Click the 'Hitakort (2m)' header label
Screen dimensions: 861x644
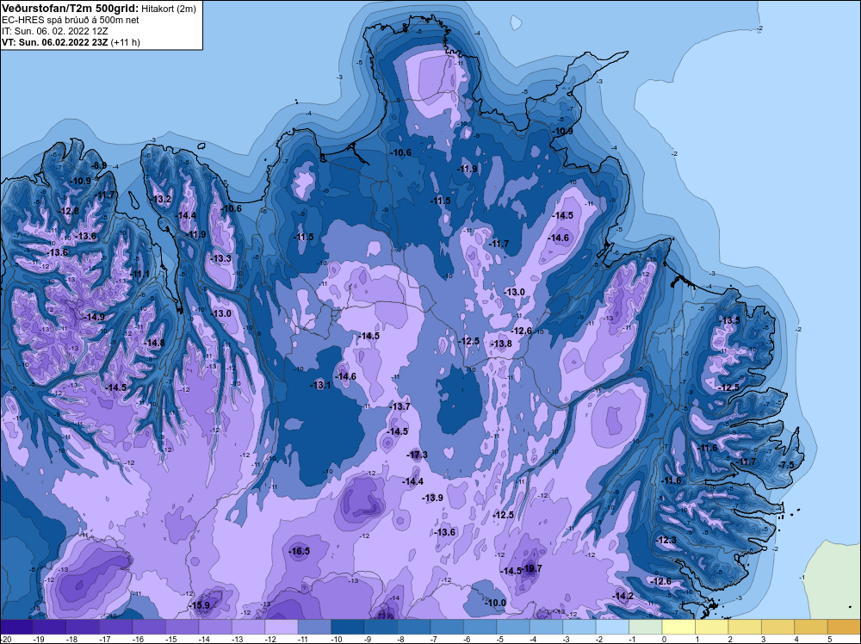[x=169, y=9]
